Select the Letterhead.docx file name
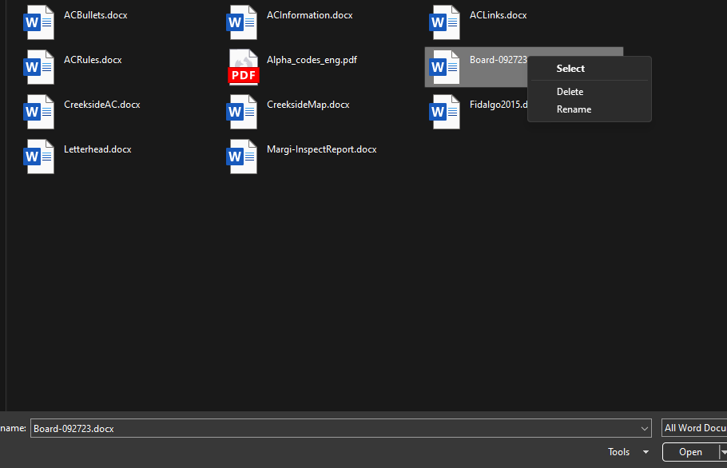727x468 pixels. point(97,149)
